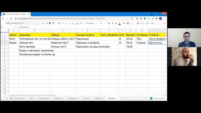Decrease decimal places button
Image resolution: width=201 pixels, height=113 pixels.
pos(73,23)
